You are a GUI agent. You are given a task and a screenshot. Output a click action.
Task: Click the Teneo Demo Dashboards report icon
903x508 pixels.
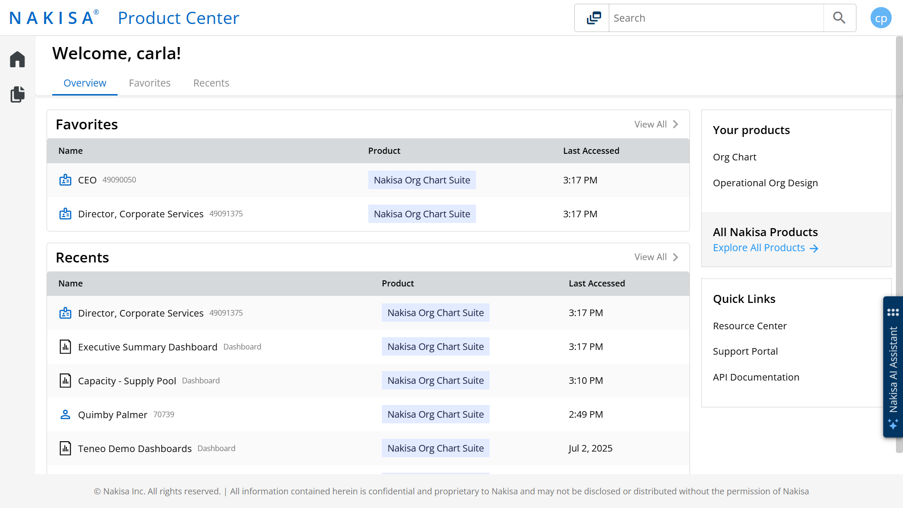point(65,449)
